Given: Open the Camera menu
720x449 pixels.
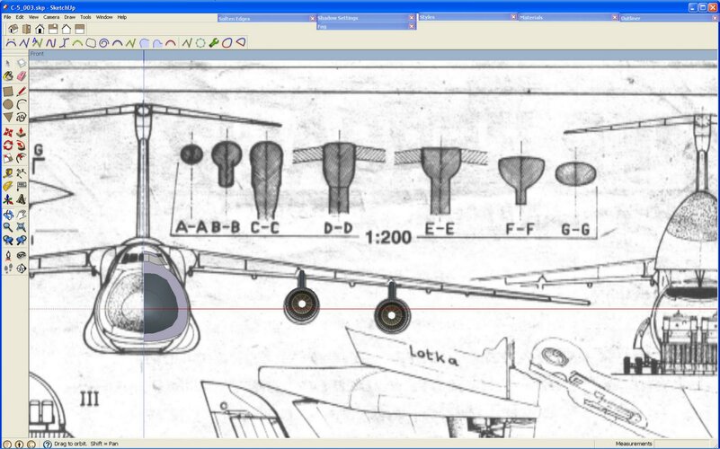Looking at the screenshot, I should tap(51, 17).
